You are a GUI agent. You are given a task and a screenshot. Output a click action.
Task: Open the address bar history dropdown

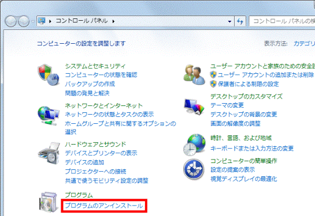click(229, 21)
